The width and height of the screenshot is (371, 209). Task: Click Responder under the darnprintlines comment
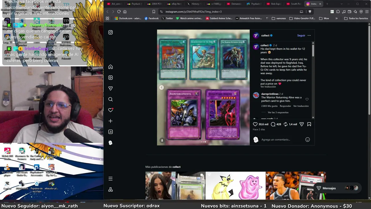click(285, 106)
